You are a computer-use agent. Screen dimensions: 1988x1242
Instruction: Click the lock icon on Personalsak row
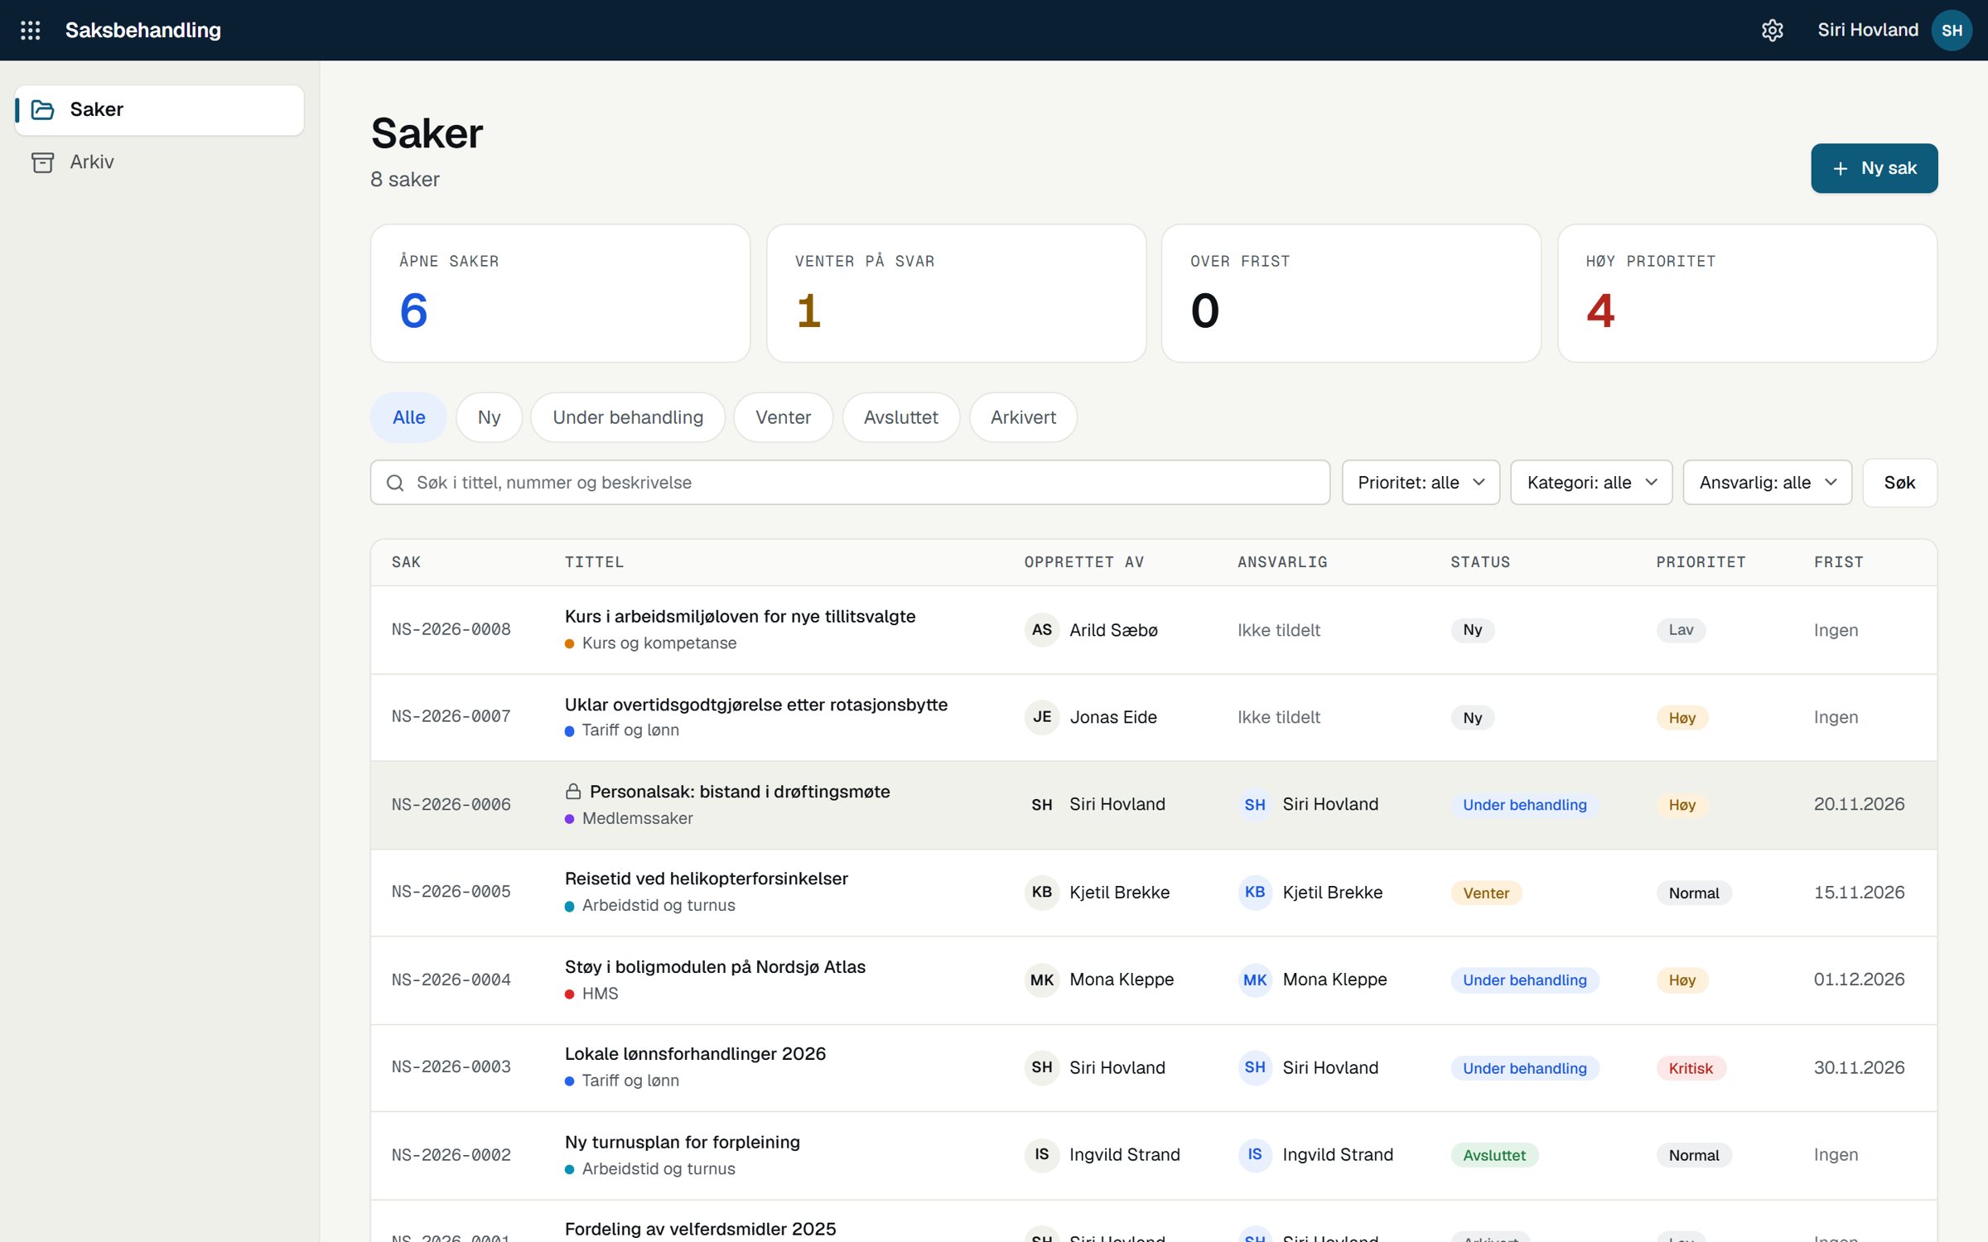(x=572, y=792)
